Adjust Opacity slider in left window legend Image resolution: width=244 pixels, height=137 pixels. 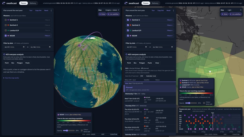click(69, 131)
